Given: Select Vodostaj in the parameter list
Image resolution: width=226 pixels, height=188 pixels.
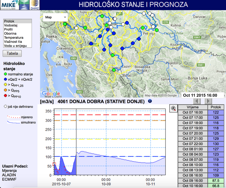Looking at the screenshot, I should (10, 25).
